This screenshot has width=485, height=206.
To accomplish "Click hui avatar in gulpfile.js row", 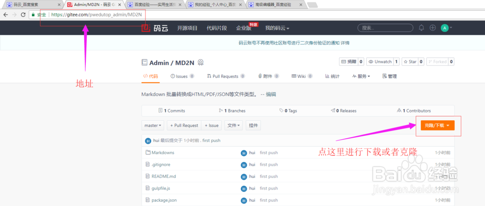I will [244, 188].
